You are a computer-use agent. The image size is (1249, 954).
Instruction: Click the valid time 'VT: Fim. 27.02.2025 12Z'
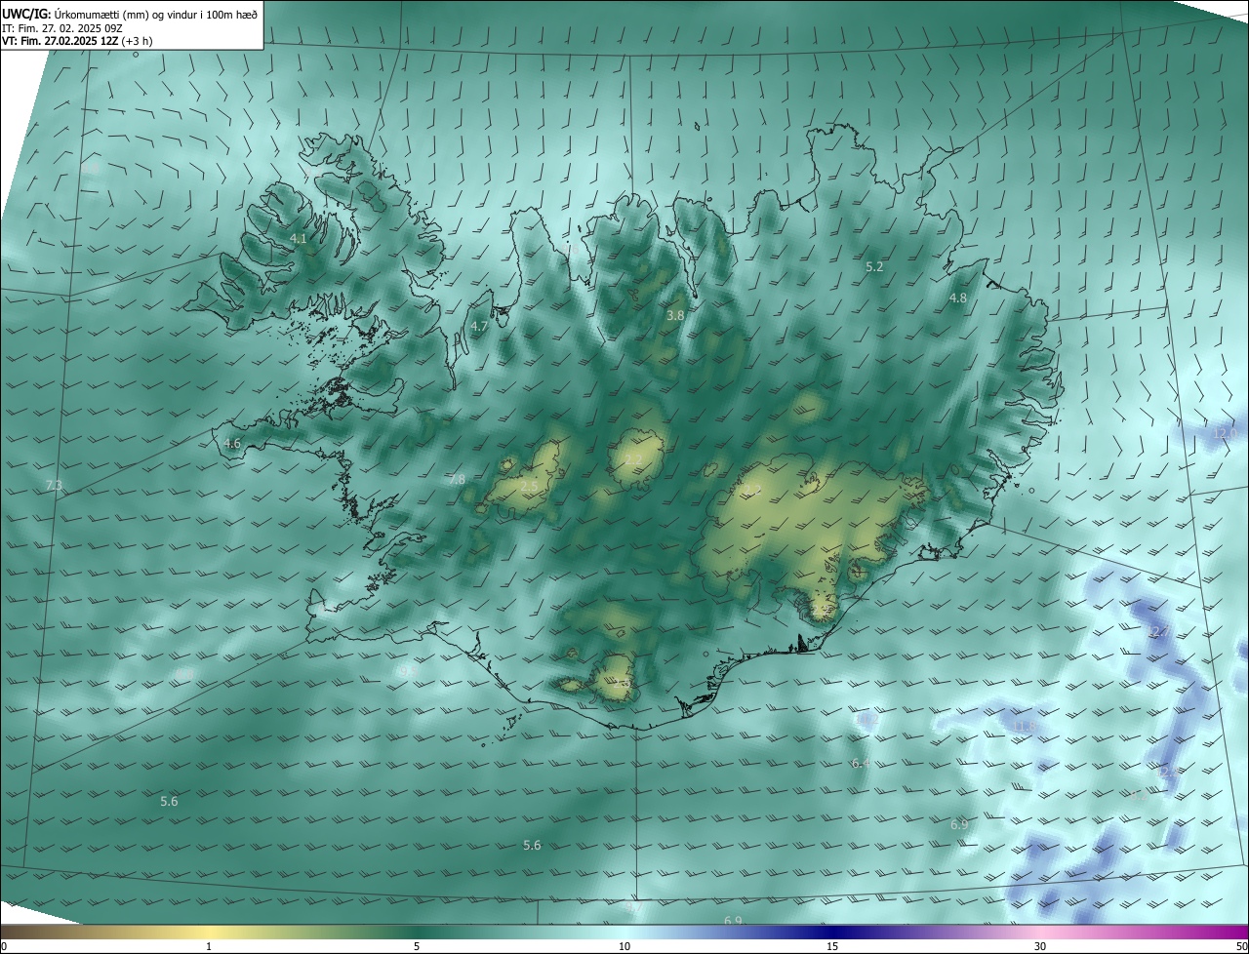click(60, 41)
